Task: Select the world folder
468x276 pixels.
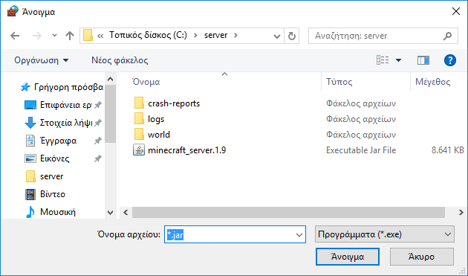Action: tap(159, 135)
